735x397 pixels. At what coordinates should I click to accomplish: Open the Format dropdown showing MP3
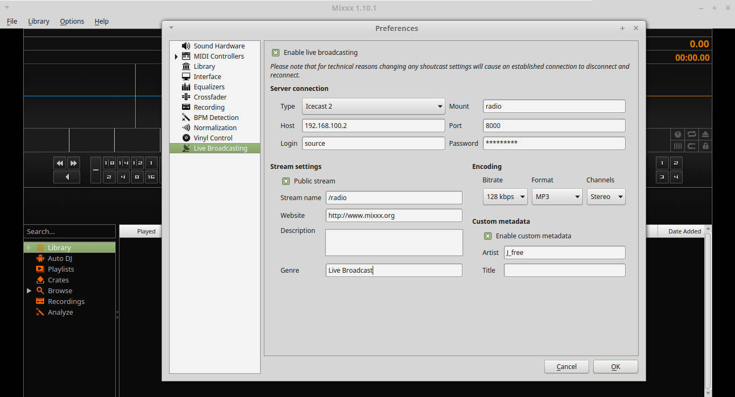click(557, 197)
